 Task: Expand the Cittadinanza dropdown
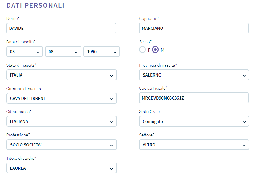click(x=62, y=121)
